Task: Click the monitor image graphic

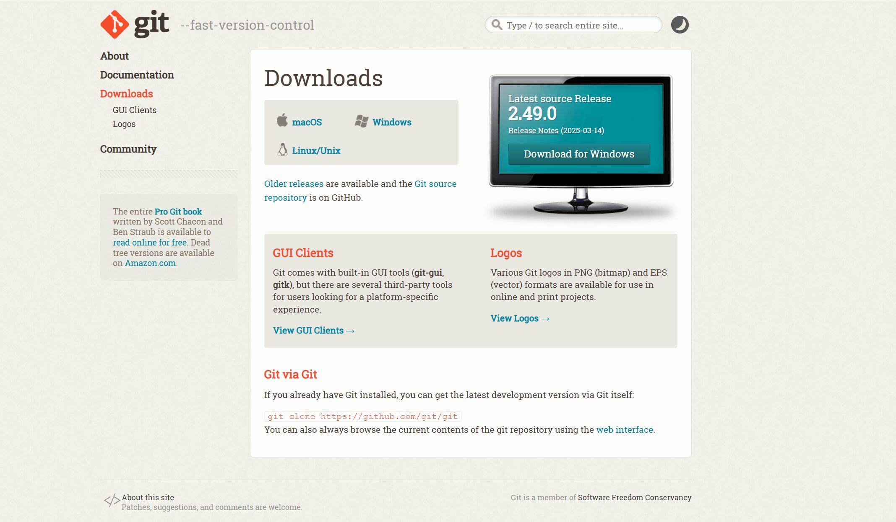Action: (x=581, y=197)
